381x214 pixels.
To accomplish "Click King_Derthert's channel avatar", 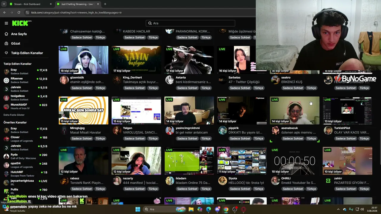I will click(117, 80).
